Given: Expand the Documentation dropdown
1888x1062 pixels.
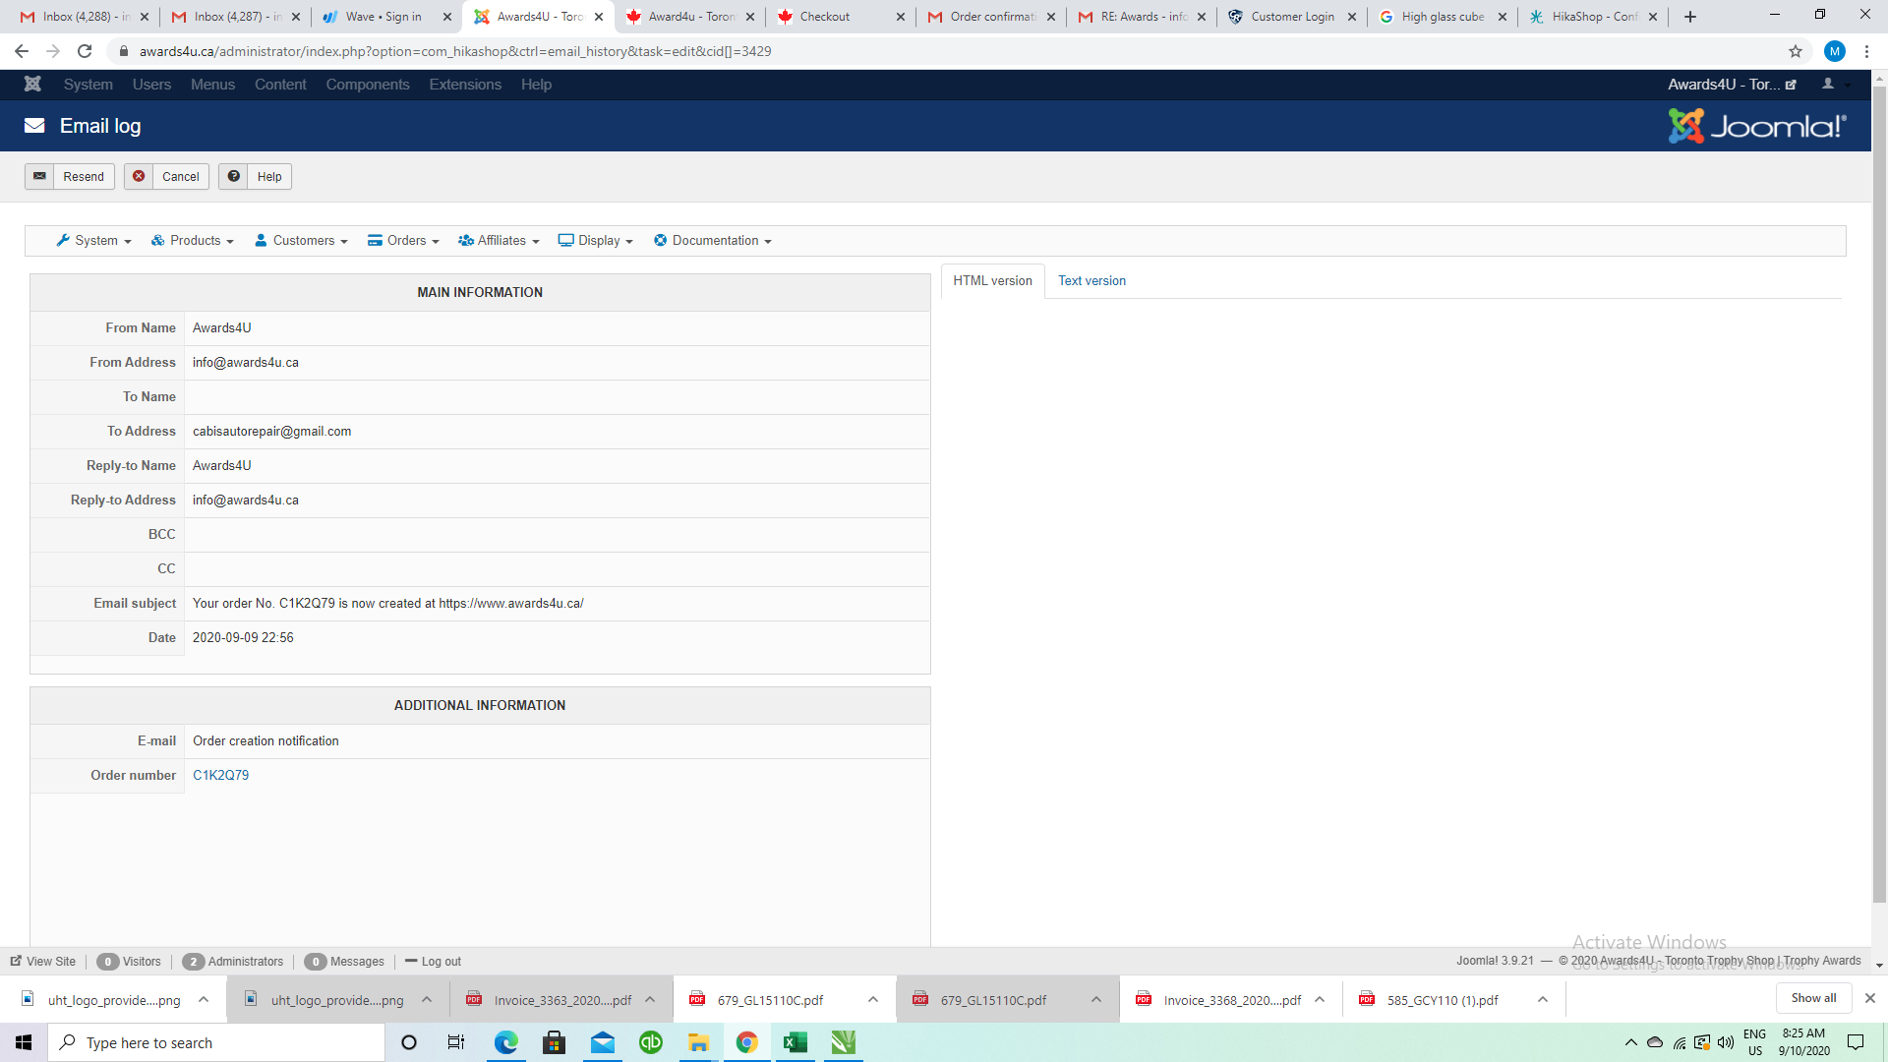Looking at the screenshot, I should 713,241.
